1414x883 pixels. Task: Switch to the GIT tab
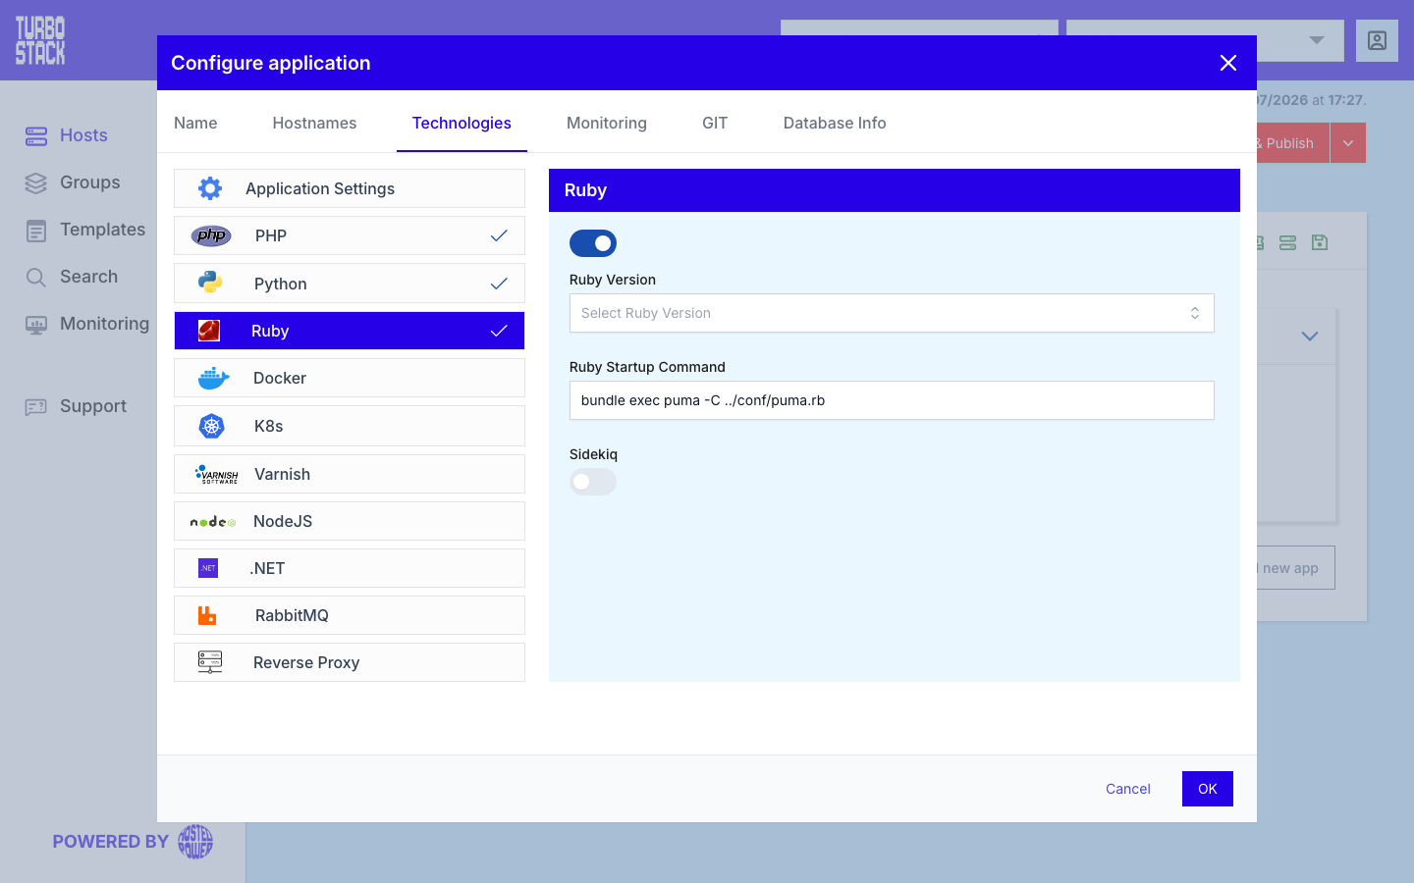tap(715, 123)
